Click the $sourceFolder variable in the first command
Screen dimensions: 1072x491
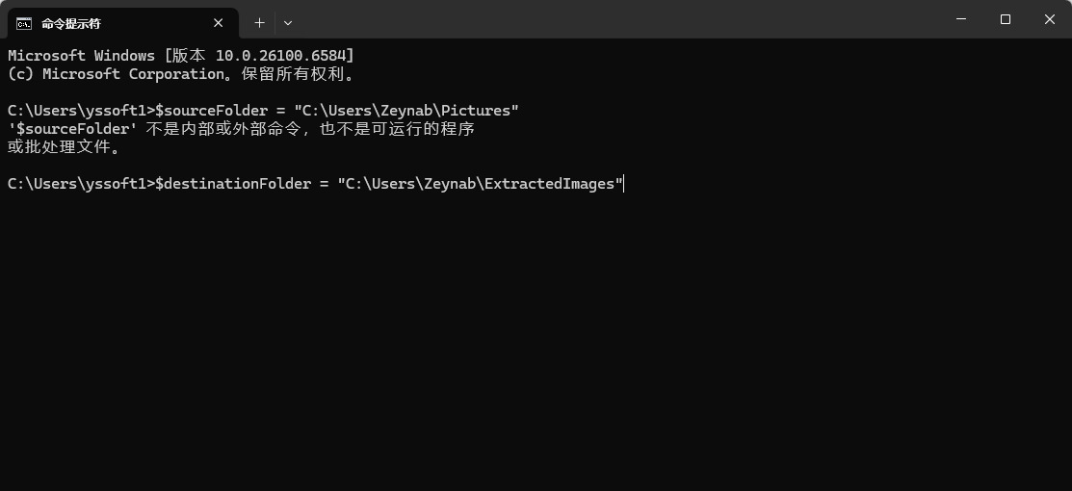click(212, 111)
